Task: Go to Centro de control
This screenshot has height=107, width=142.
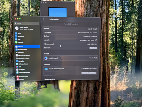Action: click(x=23, y=55)
